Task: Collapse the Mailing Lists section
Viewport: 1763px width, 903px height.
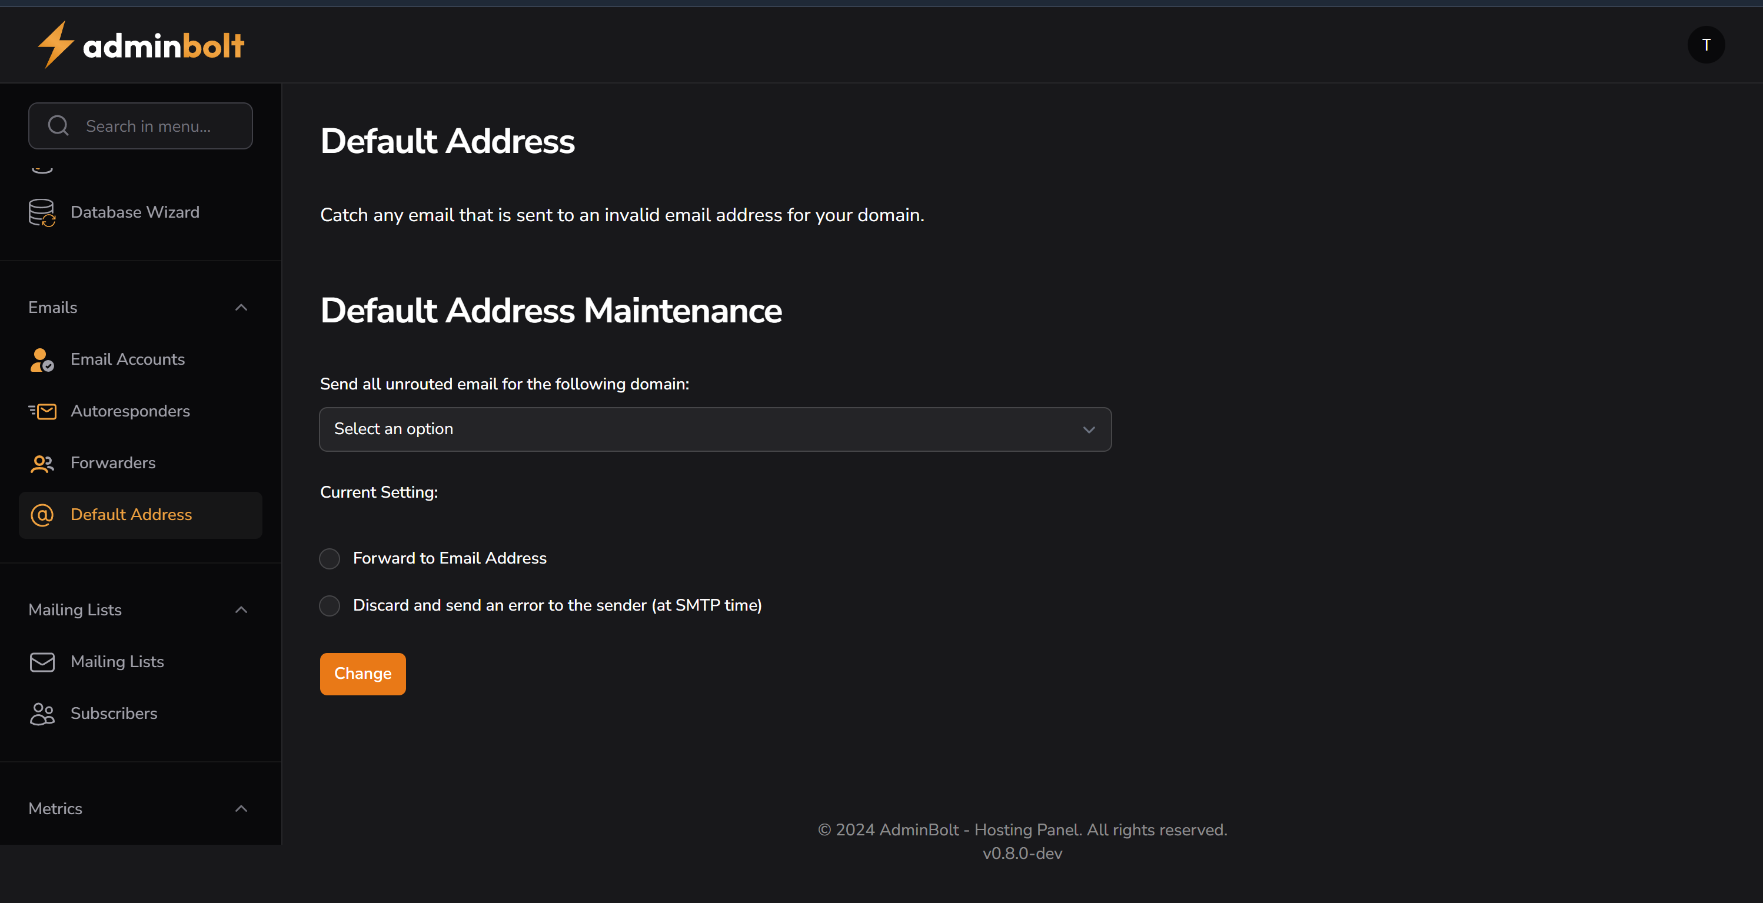Action: [x=240, y=609]
